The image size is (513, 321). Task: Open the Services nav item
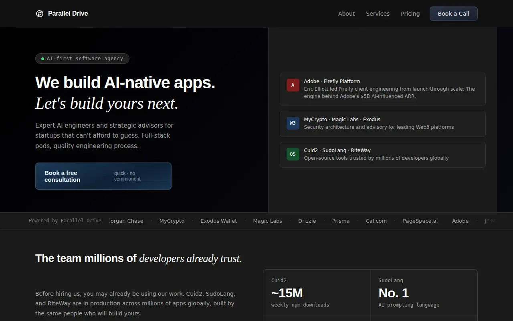[378, 14]
